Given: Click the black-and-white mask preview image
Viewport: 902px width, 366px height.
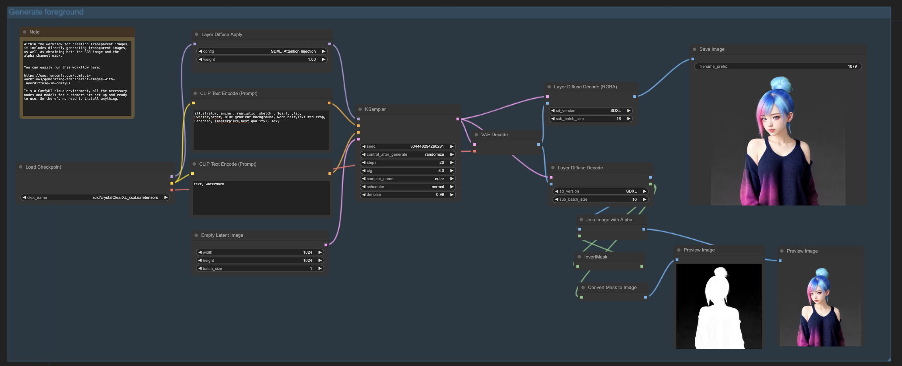Looking at the screenshot, I should [x=719, y=306].
